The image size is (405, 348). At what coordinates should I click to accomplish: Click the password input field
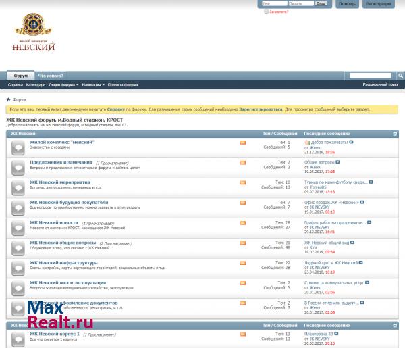301,3
